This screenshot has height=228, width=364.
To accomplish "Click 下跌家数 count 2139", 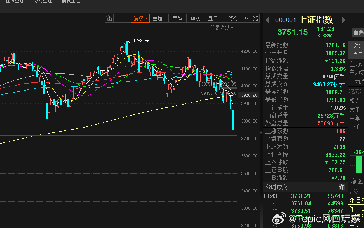I will tap(339, 147).
